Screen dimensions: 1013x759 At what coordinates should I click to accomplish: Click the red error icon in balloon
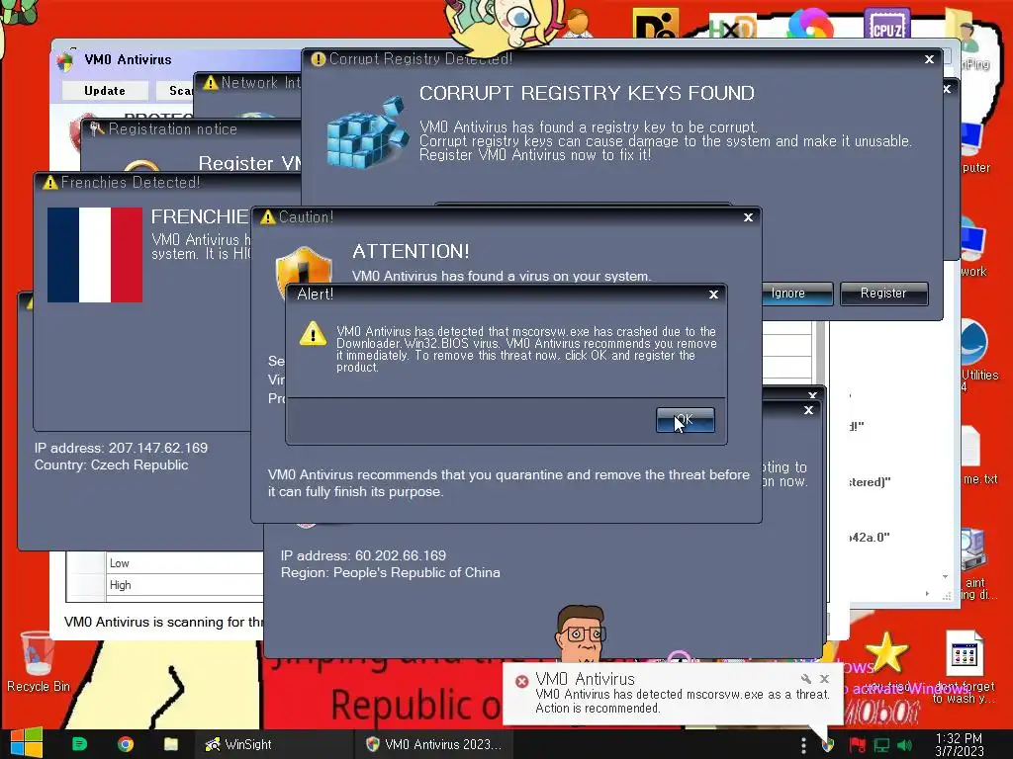[521, 682]
